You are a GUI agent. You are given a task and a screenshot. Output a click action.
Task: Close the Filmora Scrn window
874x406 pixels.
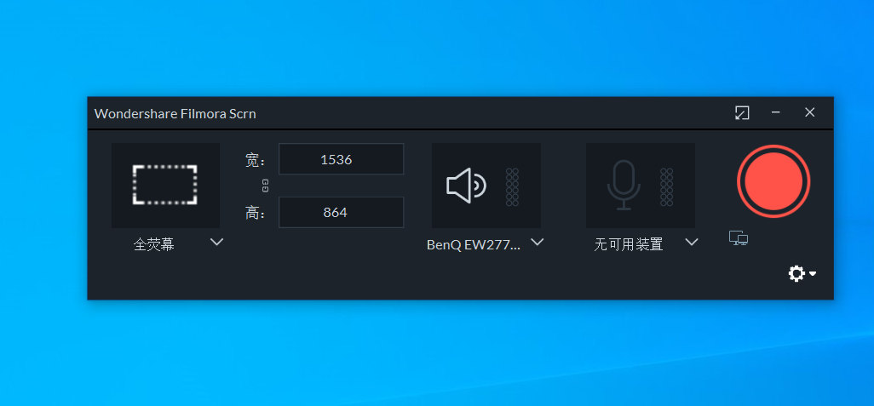(x=810, y=112)
